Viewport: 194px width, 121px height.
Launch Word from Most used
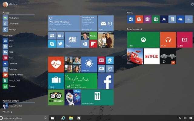point(8,41)
